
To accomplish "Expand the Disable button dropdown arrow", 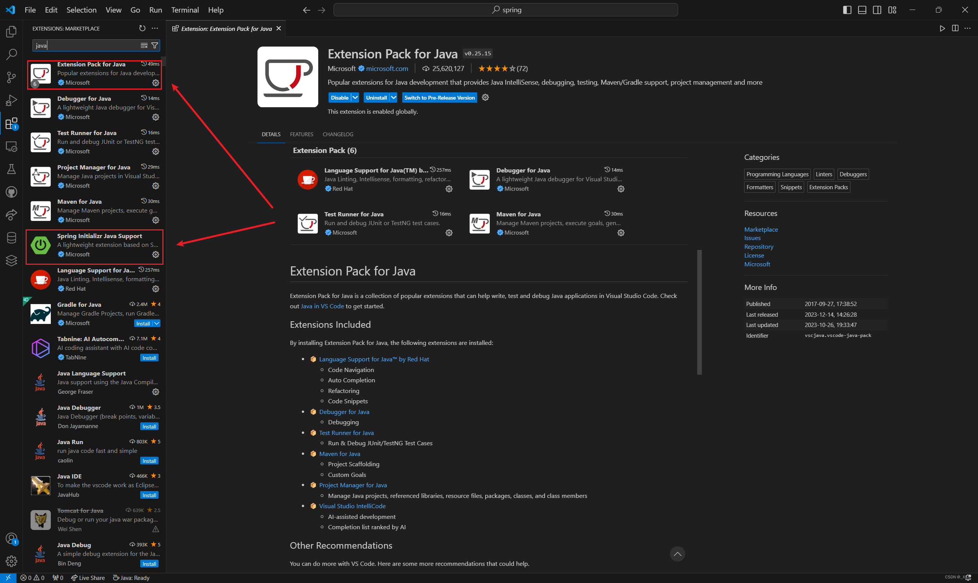I will point(355,97).
